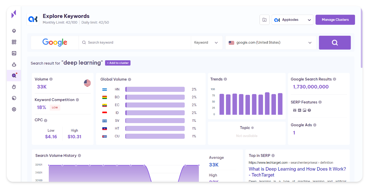This screenshot has width=369, height=188.
Task: Click the Trends info icon
Action: (x=225, y=79)
